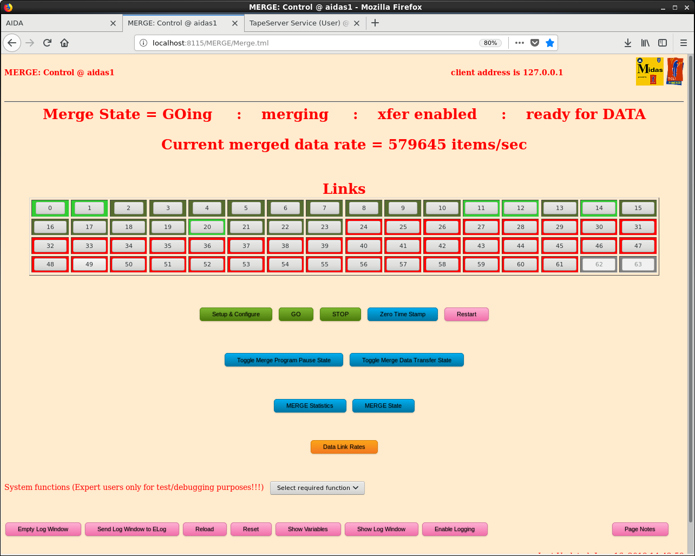Open the Firefox hamburger menu
Viewport: 695px width, 556px height.
point(683,43)
